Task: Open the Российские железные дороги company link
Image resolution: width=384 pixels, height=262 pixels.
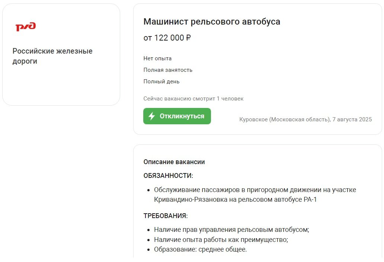Action: (x=52, y=56)
